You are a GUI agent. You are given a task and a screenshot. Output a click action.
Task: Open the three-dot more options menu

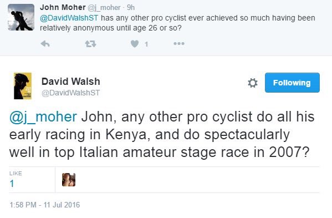(x=179, y=44)
